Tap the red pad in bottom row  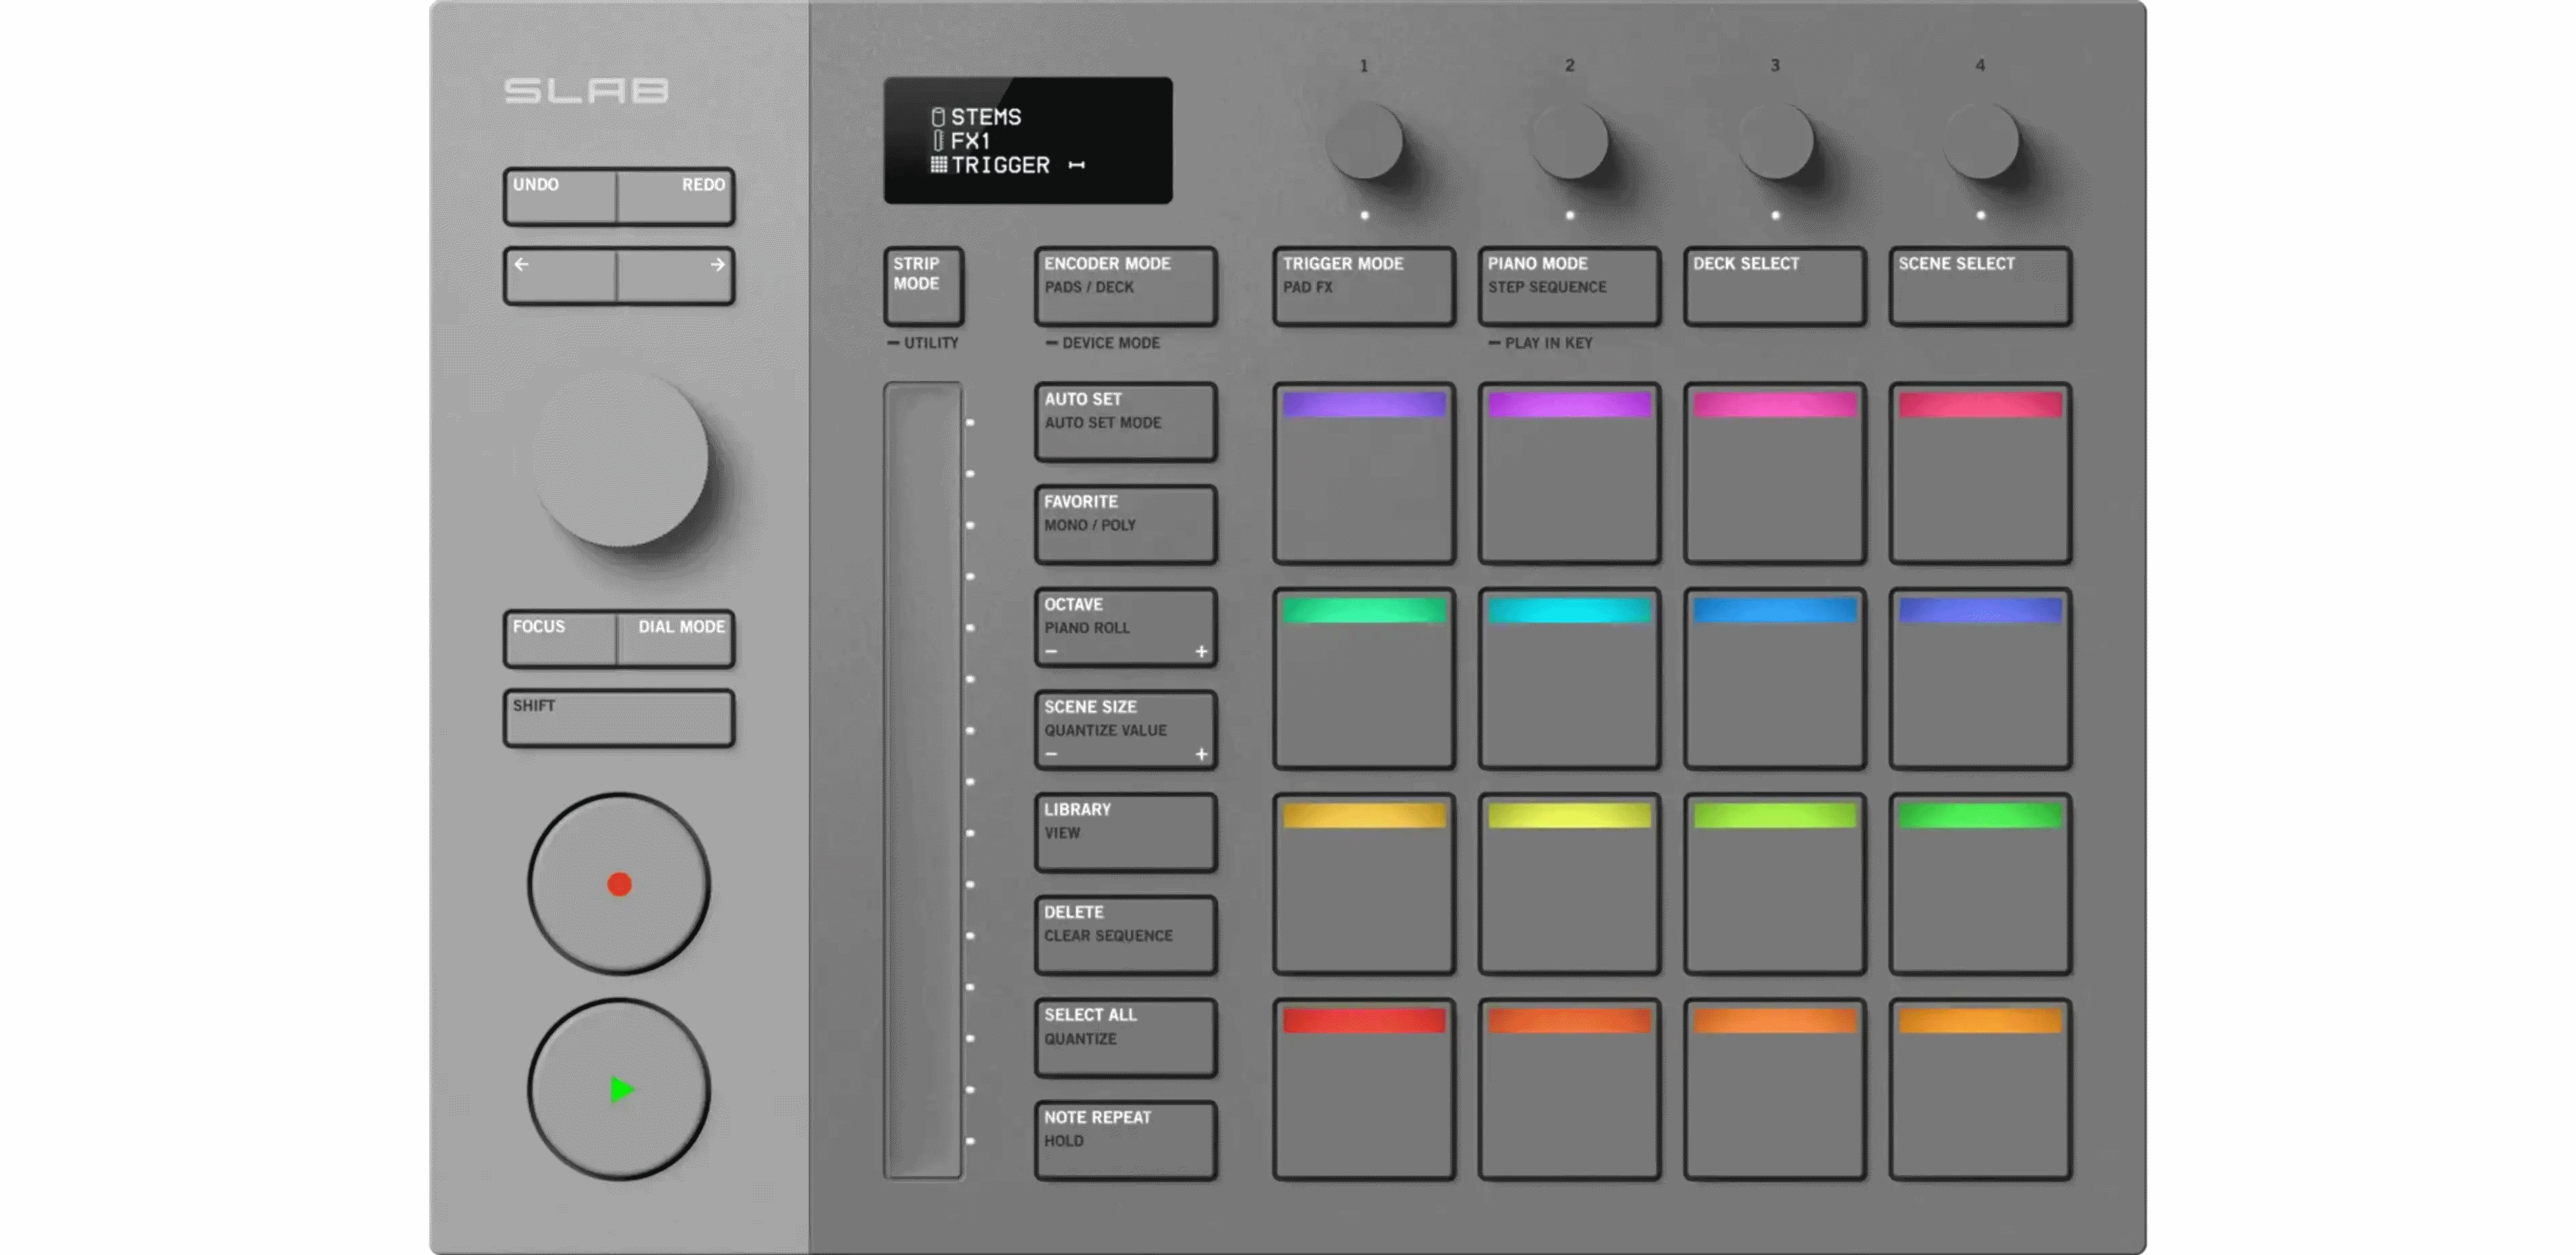click(x=1363, y=1089)
